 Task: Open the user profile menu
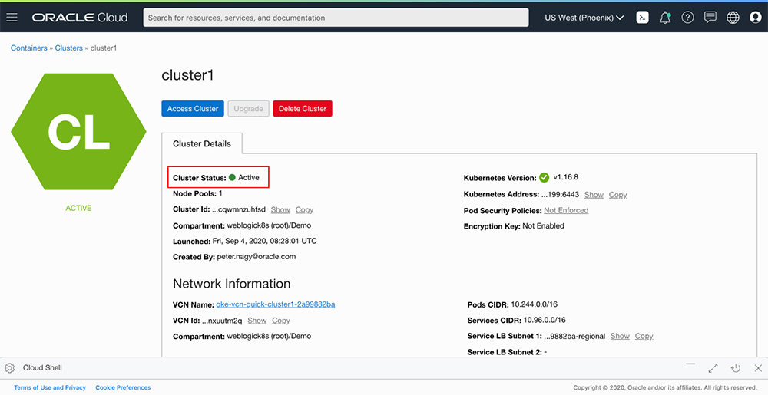click(755, 18)
